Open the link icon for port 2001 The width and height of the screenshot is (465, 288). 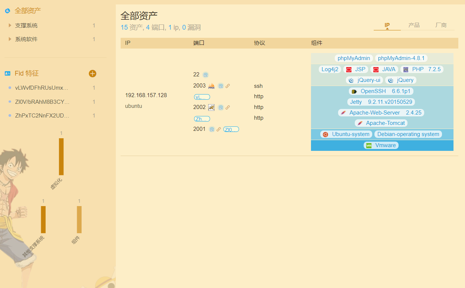coord(219,129)
